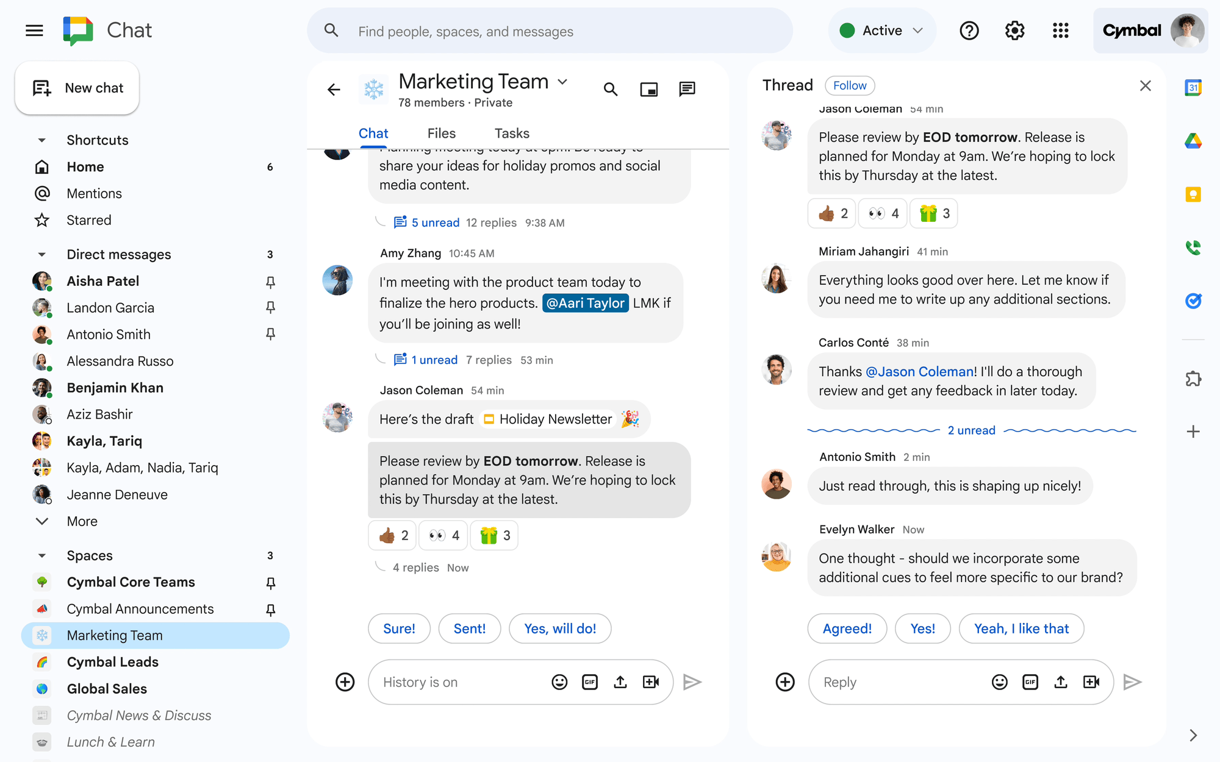Screen dimensions: 1220x762
Task: Switch to the Files tab
Action: tap(442, 134)
